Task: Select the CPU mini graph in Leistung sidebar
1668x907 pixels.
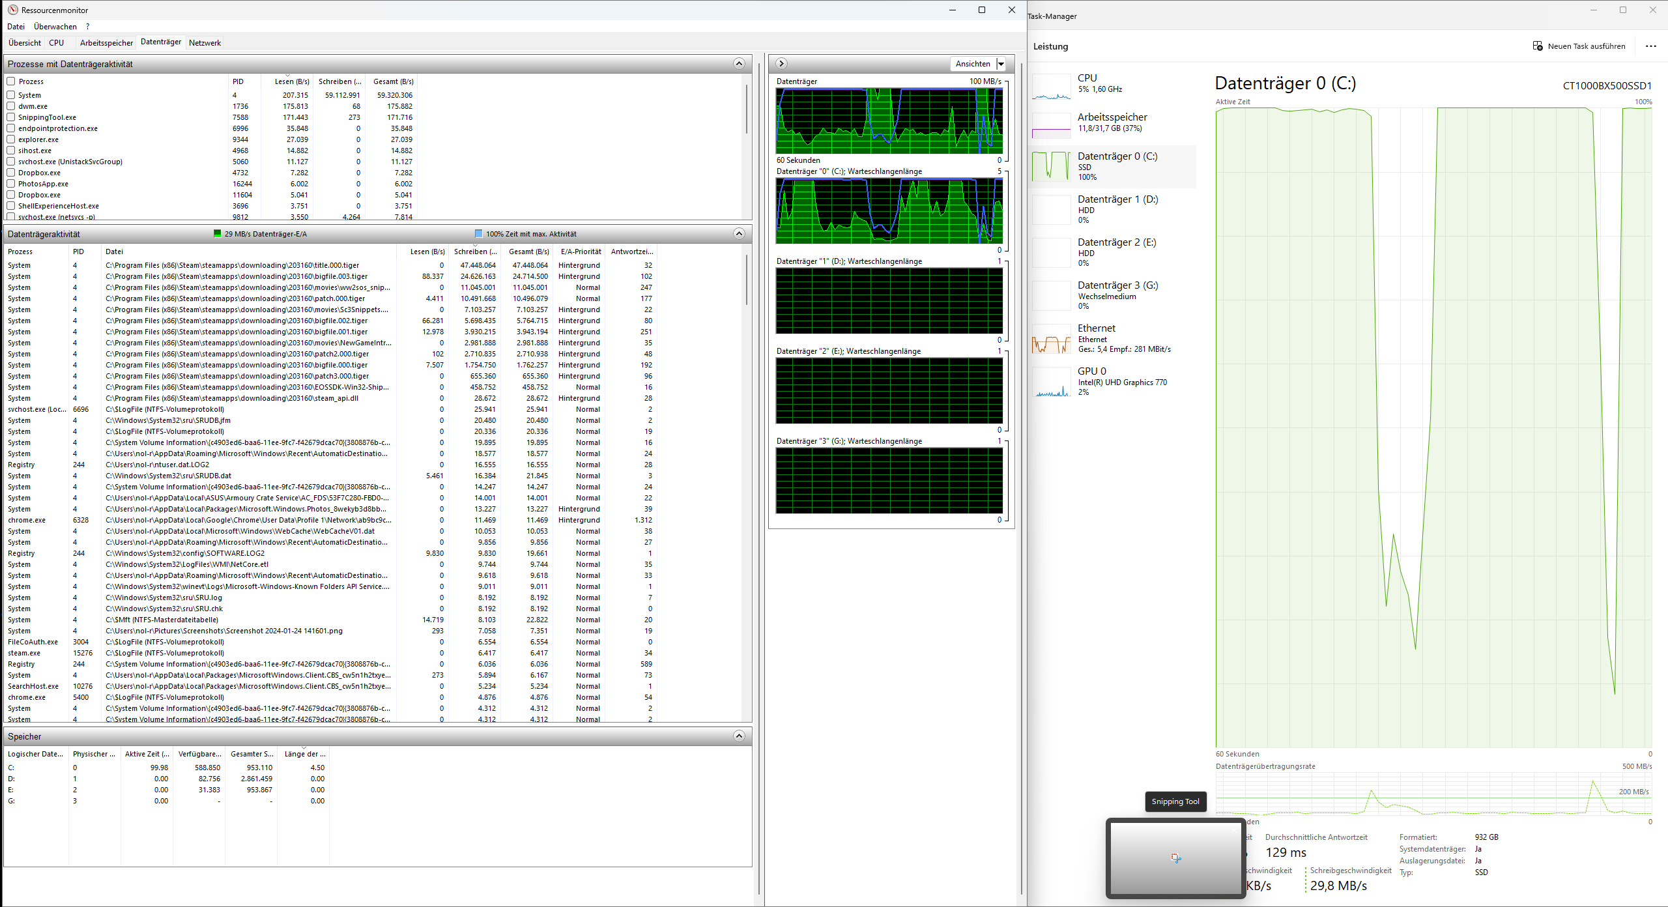Action: [1051, 87]
